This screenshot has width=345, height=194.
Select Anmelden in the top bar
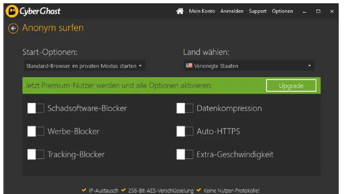pos(232,11)
